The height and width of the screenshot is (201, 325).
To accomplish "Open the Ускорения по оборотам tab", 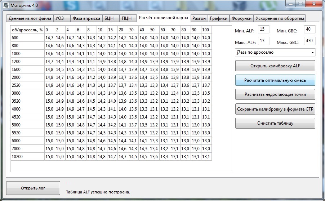I will pos(280,18).
